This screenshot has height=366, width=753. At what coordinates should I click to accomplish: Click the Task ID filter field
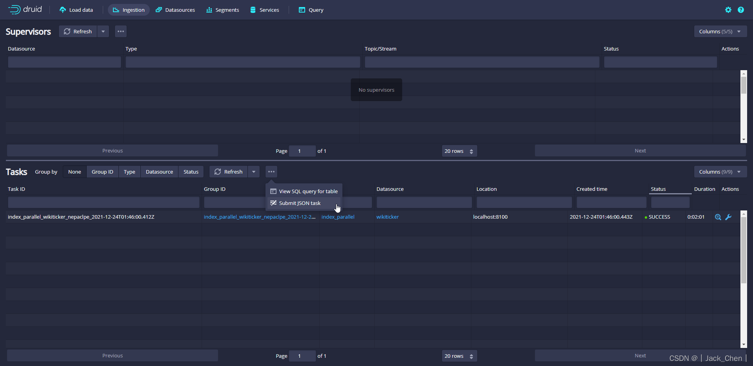104,202
